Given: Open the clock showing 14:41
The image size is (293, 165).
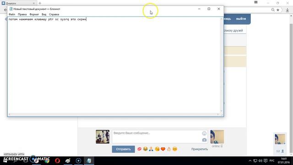Looking at the screenshot, I should pos(284,161).
